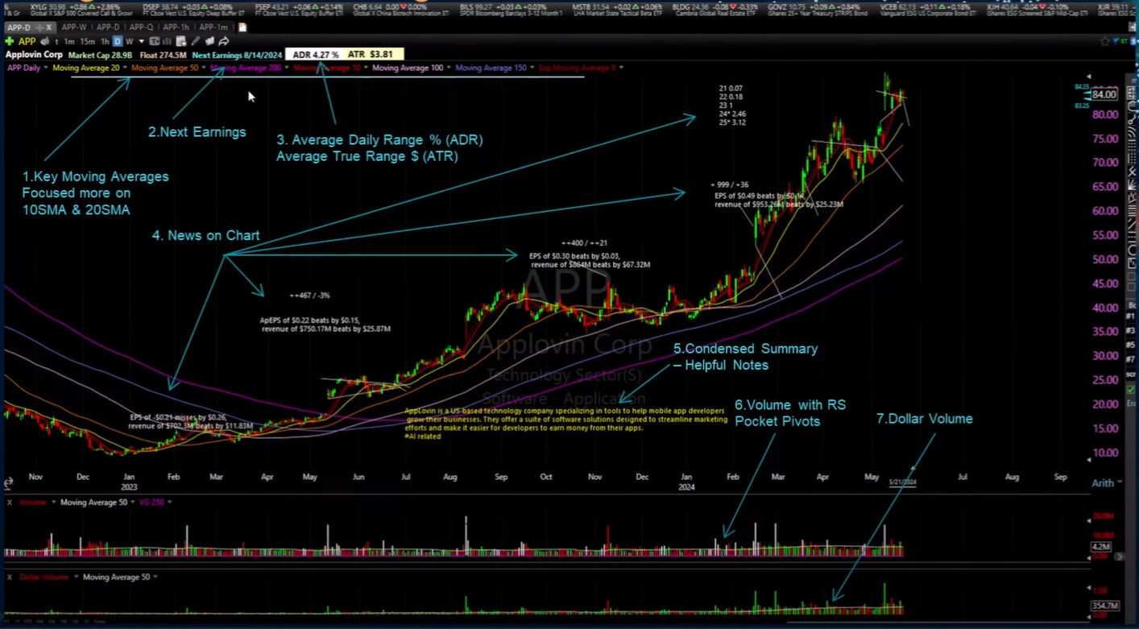The width and height of the screenshot is (1139, 629).
Task: Click the ATR $3.81 field
Action: coord(370,55)
